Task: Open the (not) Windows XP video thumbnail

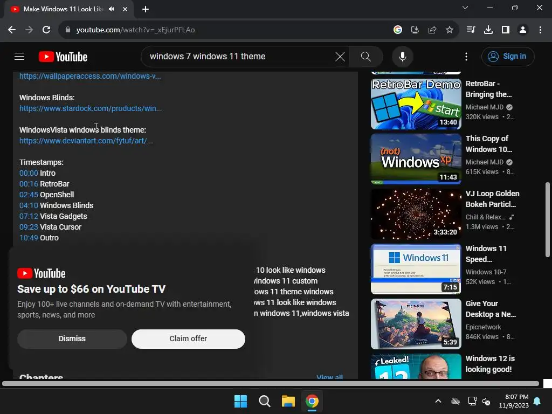Action: click(x=416, y=159)
